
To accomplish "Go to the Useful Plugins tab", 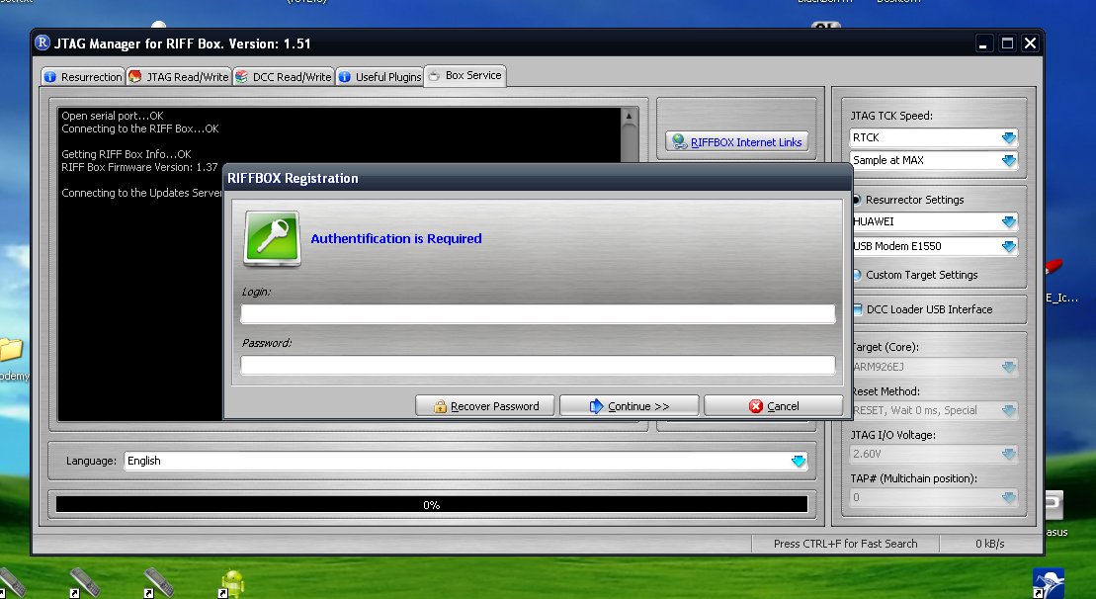I will pos(379,77).
